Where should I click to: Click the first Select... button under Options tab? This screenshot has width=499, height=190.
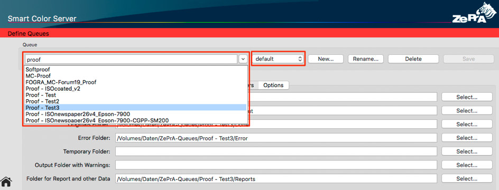pos(467,97)
